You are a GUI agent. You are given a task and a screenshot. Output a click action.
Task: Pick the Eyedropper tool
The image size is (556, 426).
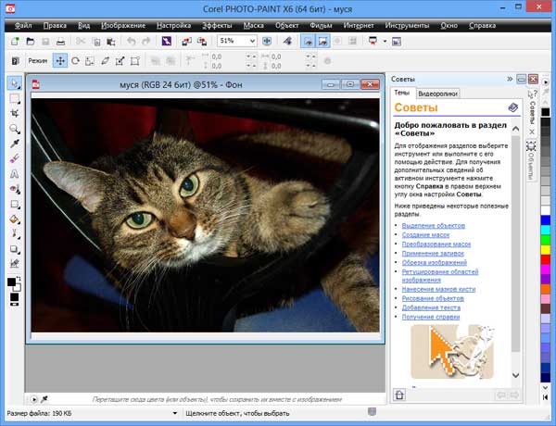pos(15,144)
